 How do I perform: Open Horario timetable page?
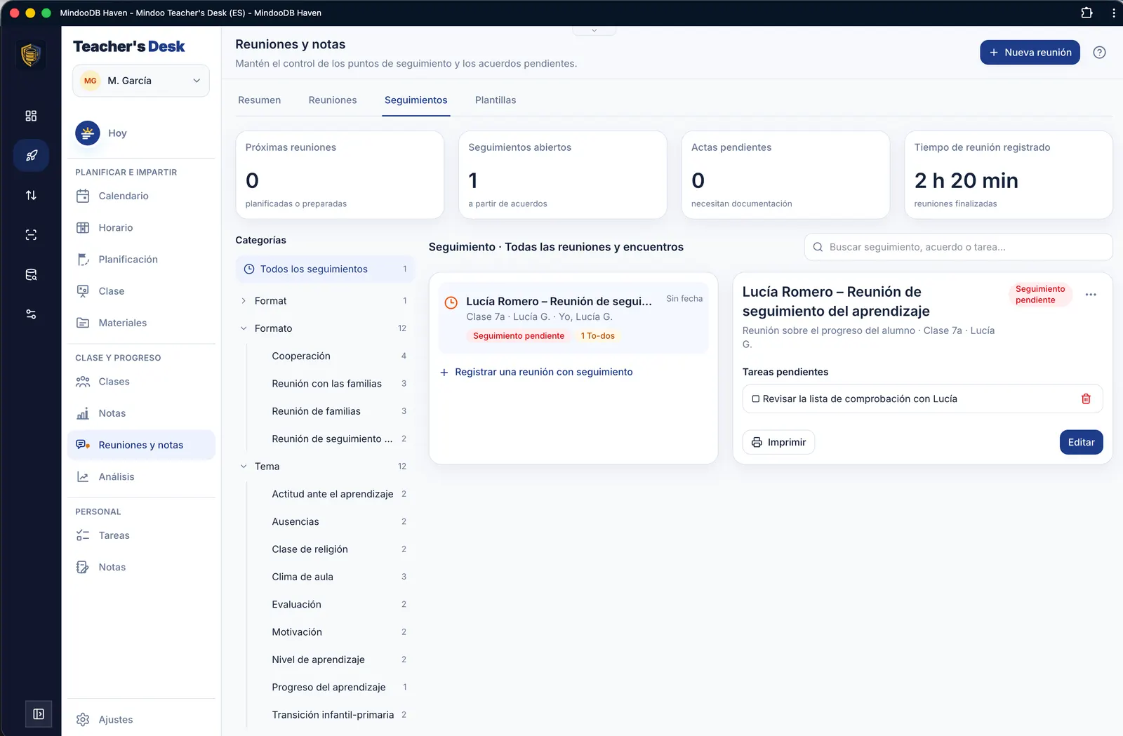[141, 227]
